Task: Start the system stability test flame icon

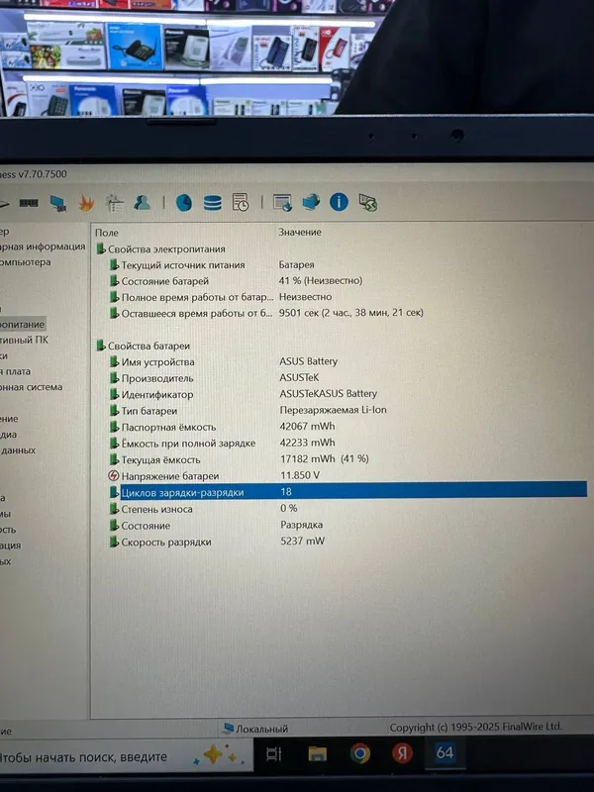Action: 86,203
